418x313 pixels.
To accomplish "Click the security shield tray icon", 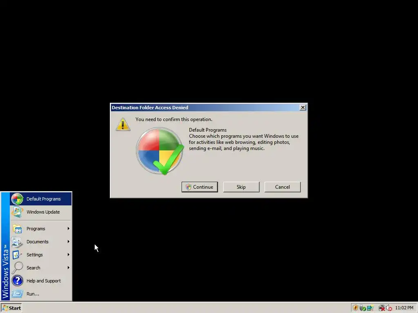I will [355, 308].
